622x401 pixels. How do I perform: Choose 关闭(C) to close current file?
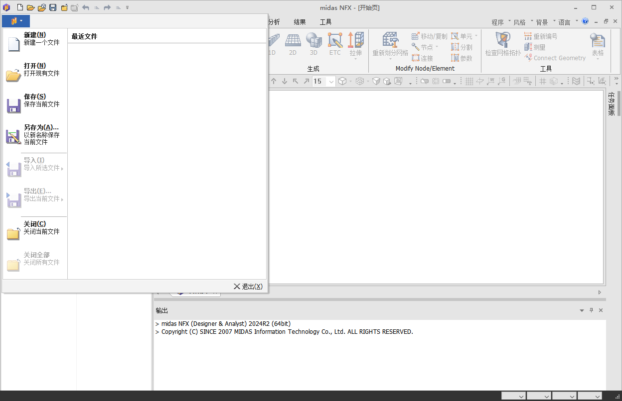tap(35, 230)
